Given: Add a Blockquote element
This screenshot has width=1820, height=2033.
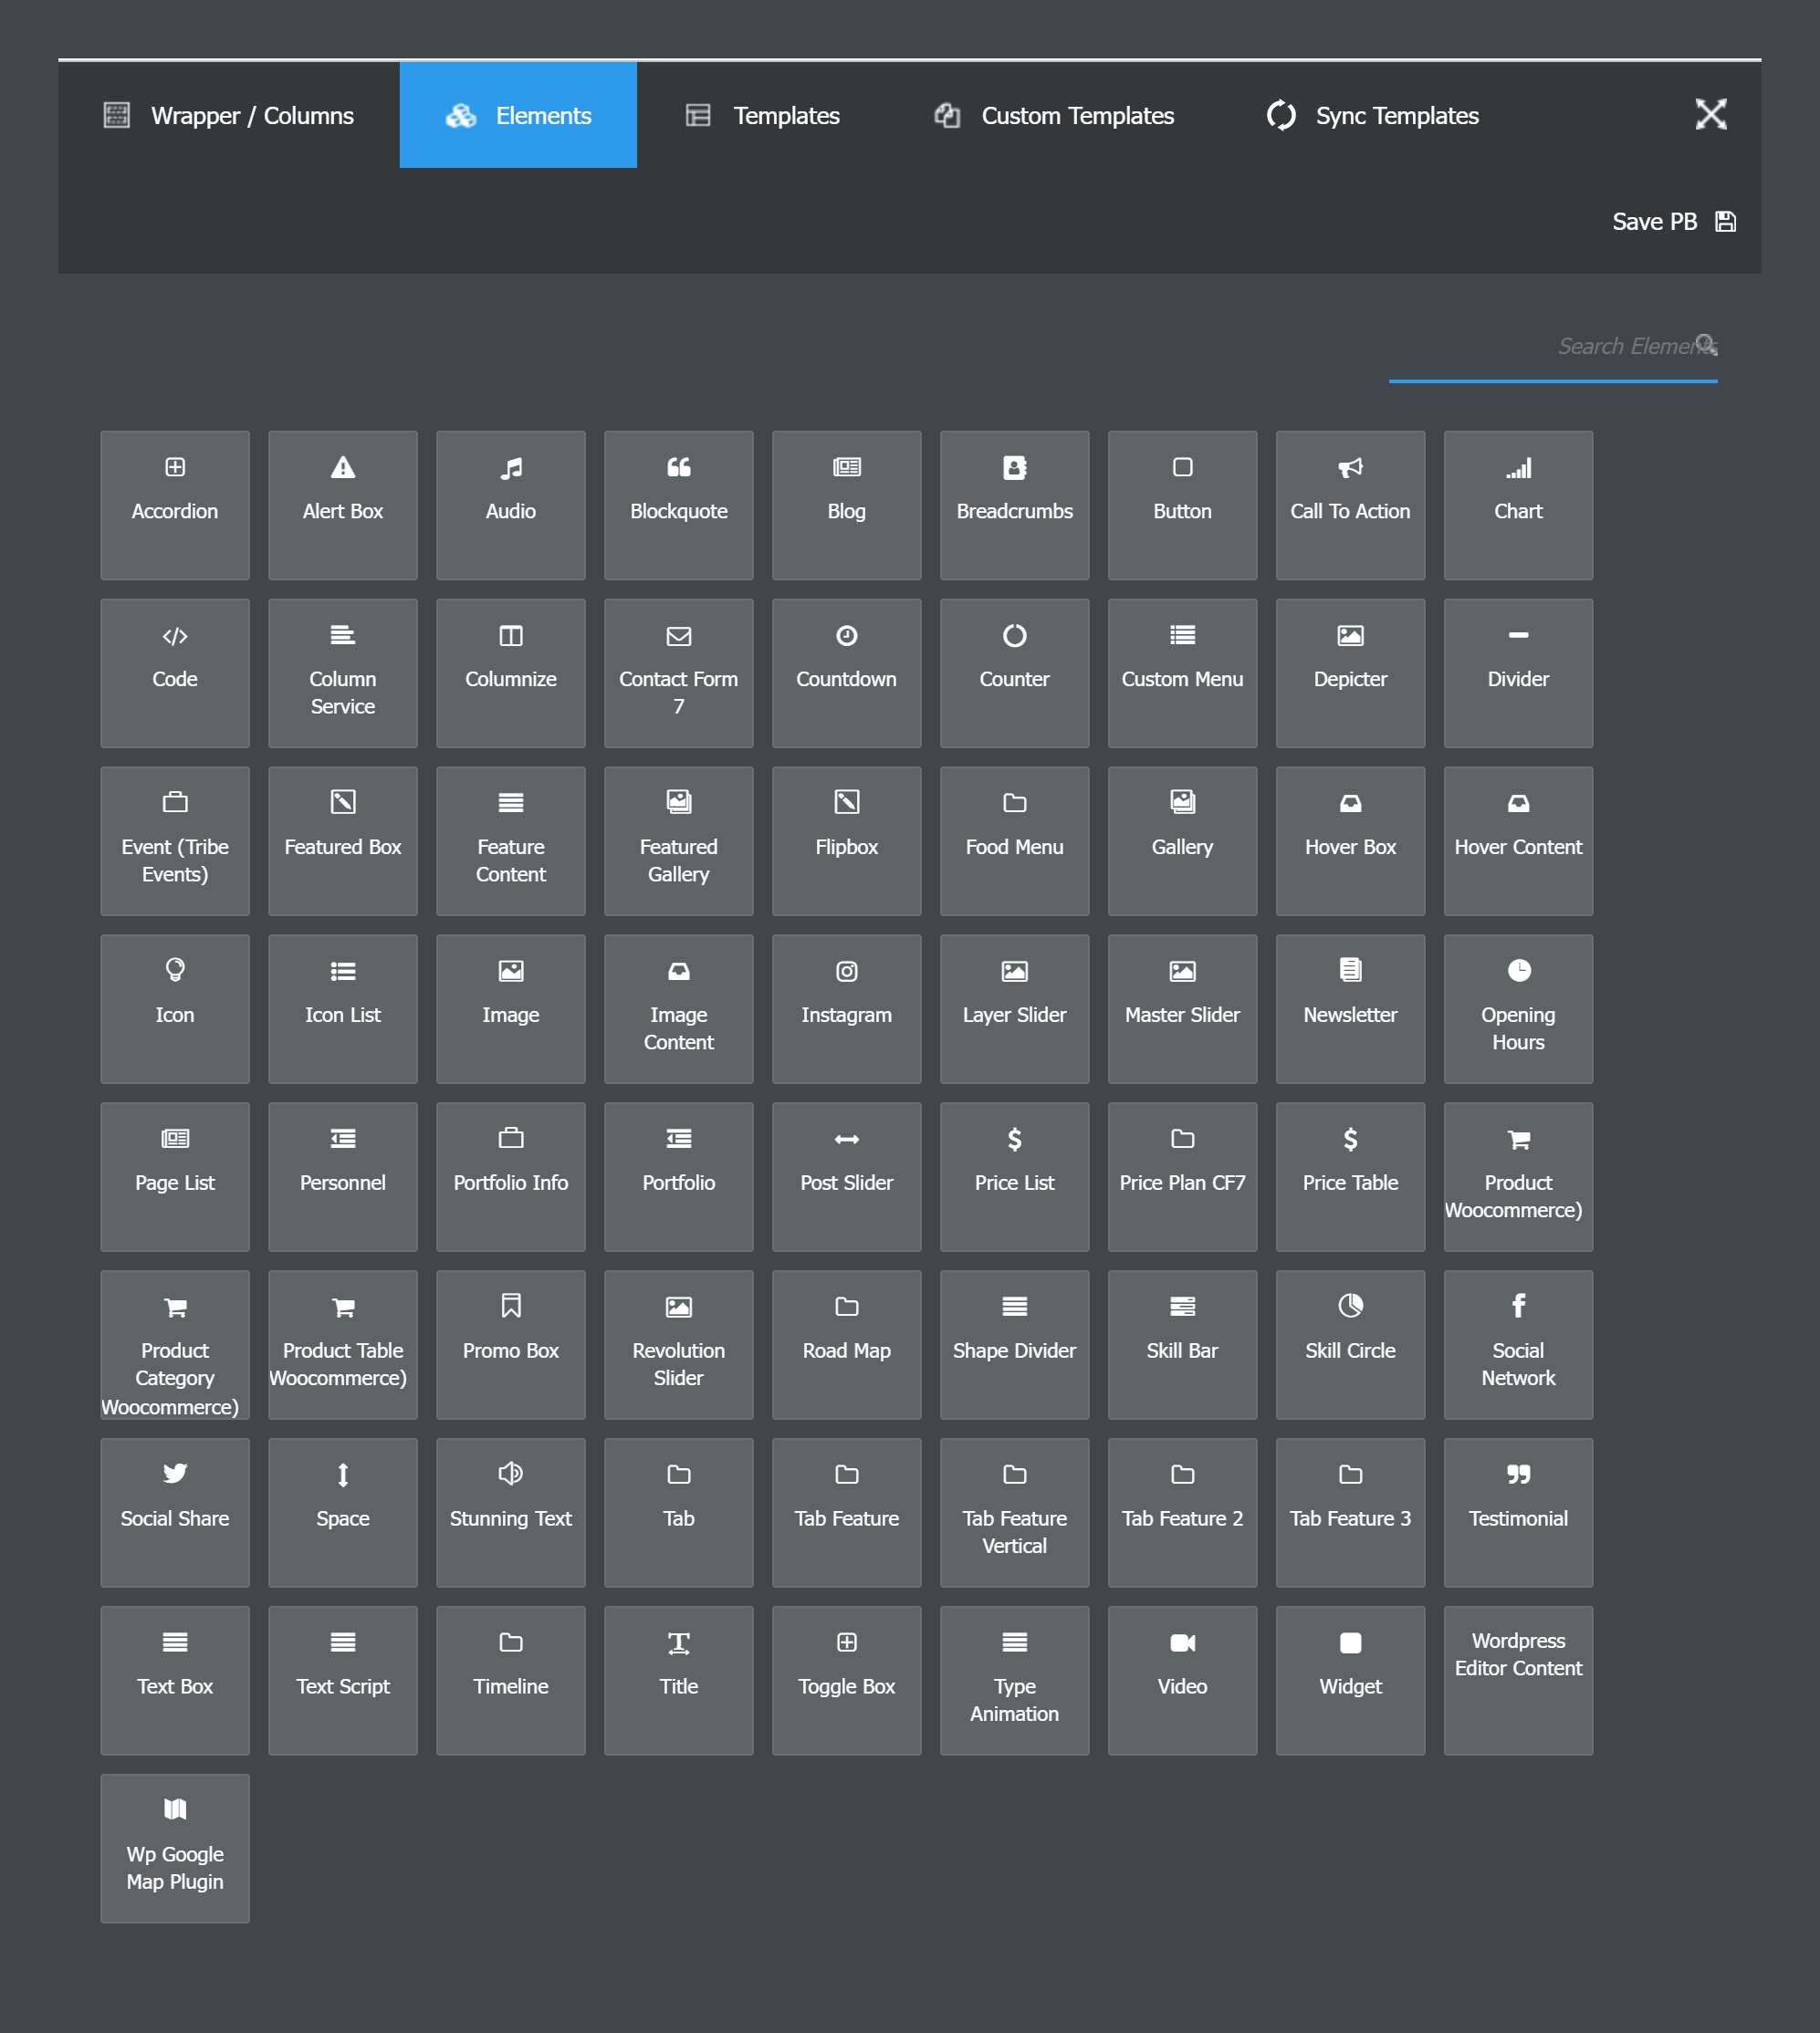Looking at the screenshot, I should (679, 505).
